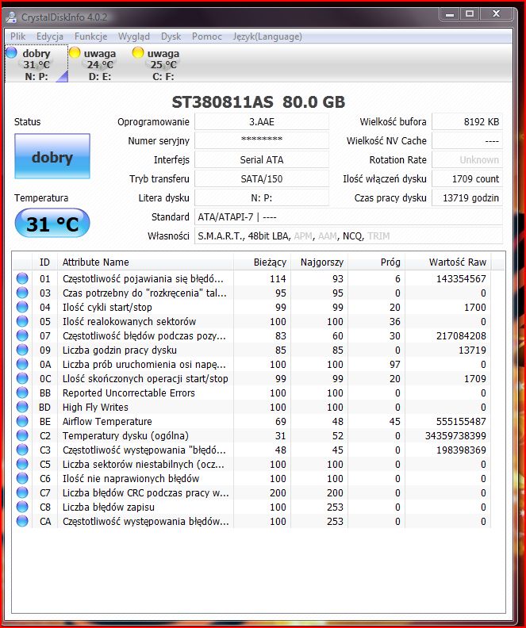The image size is (526, 628).
Task: Click blue status orb for attribute 04 row
Action: 22,307
